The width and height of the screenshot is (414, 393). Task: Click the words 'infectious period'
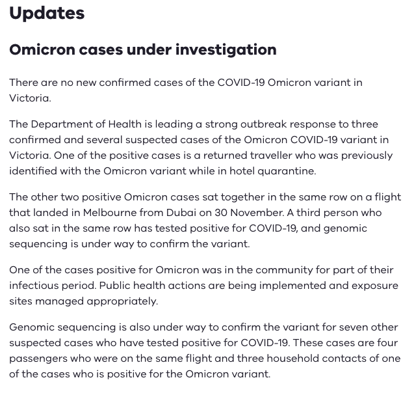tap(53, 286)
